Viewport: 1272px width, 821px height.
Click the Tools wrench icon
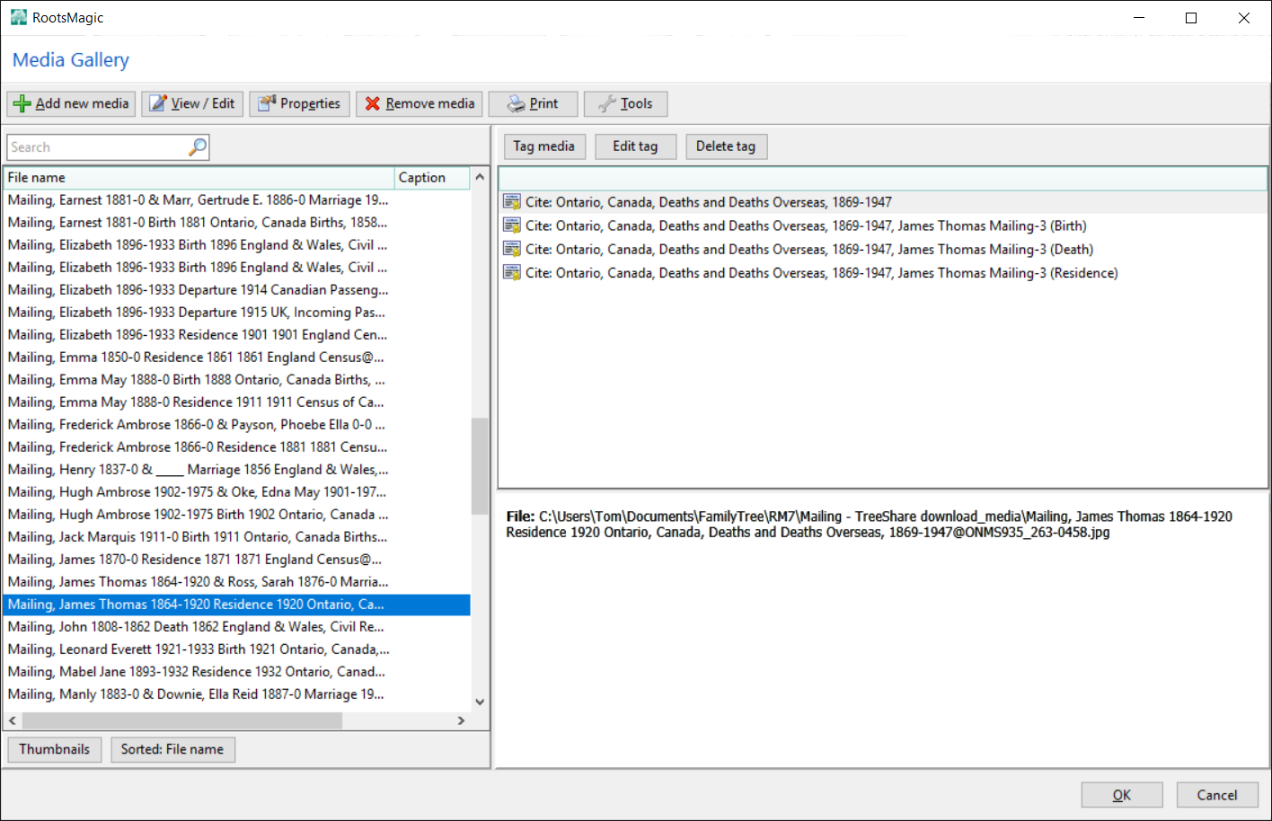coord(607,104)
